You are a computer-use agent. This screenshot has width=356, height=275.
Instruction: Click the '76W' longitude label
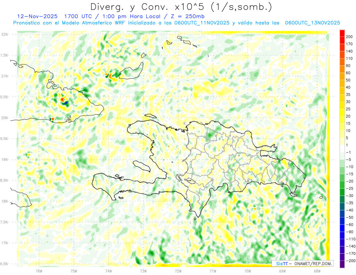tap(39, 271)
